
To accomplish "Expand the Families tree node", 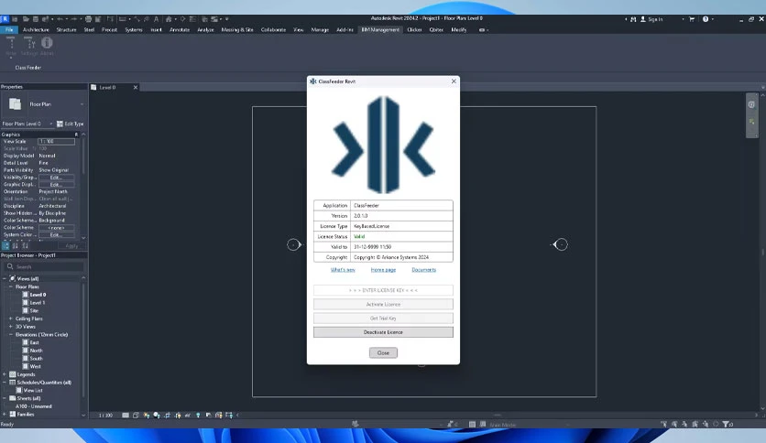I will tap(5, 415).
